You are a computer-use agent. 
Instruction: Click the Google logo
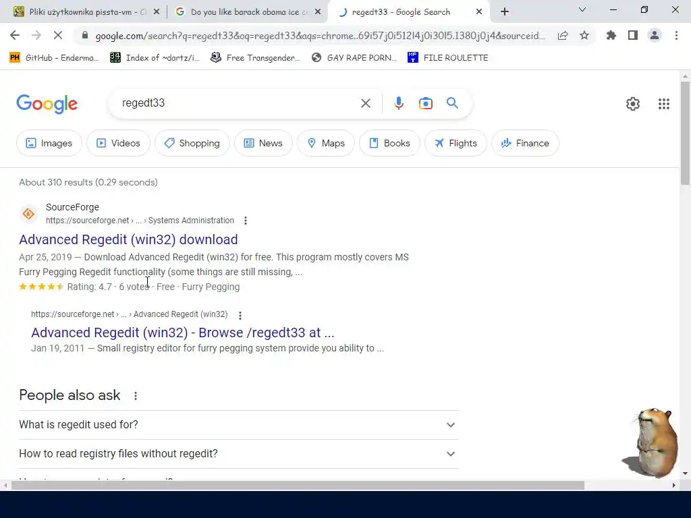coord(47,104)
